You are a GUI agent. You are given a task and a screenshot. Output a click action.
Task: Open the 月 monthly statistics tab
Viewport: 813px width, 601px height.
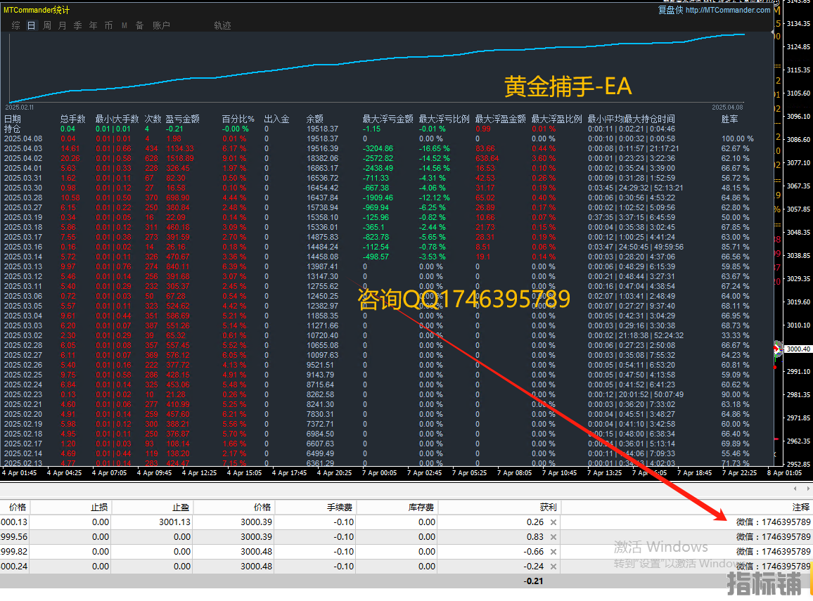pyautogui.click(x=62, y=25)
